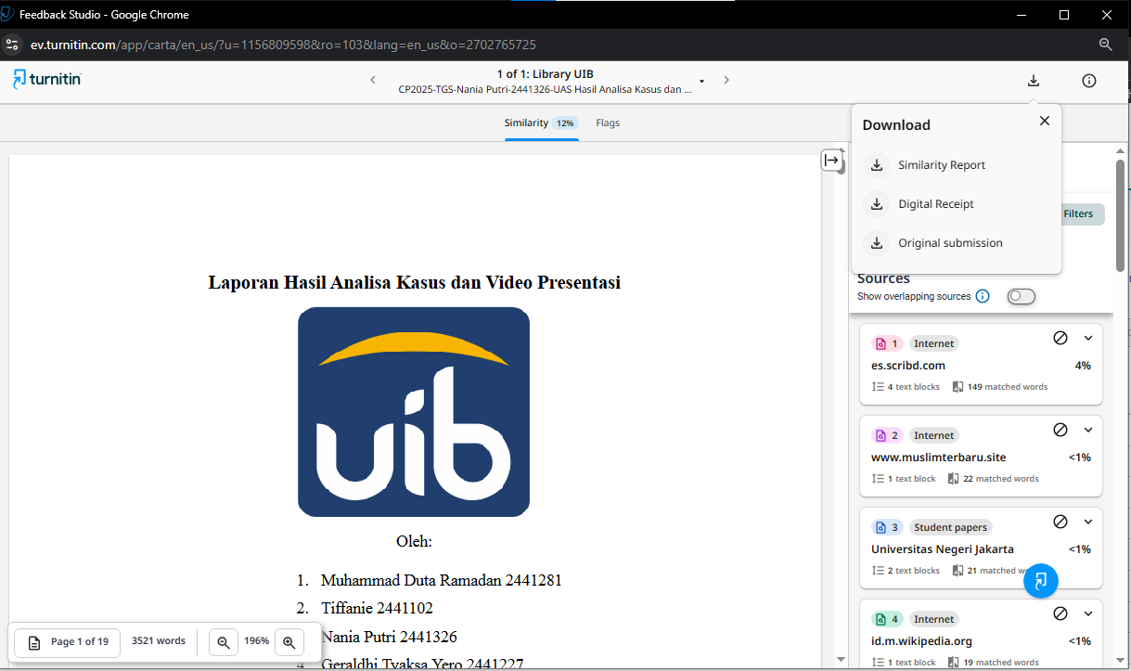Image resolution: width=1131 pixels, height=671 pixels.
Task: Click Chrome zoom magnifier icon
Action: [1105, 45]
